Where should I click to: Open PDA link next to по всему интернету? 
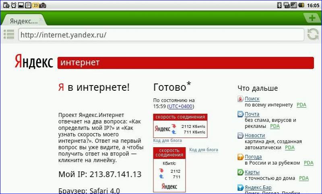pos(301,105)
